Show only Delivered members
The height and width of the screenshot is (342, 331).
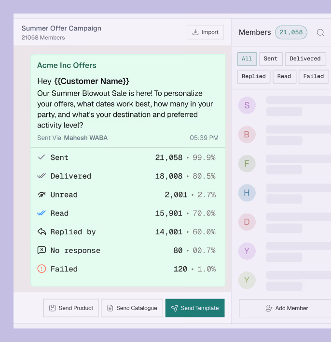(305, 59)
